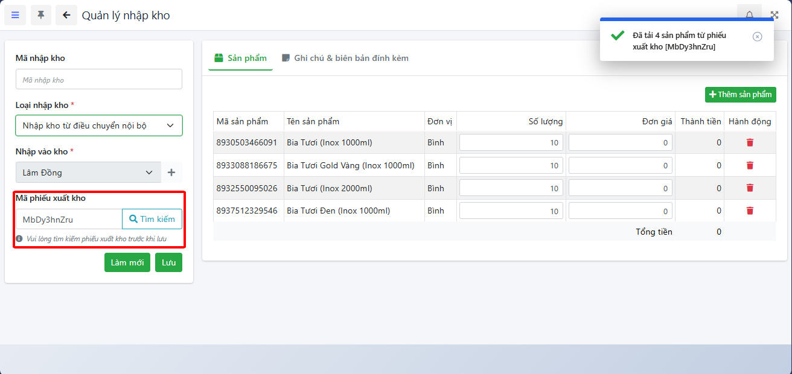Expand the Loại nhập kho dropdown
The width and height of the screenshot is (792, 374).
99,125
